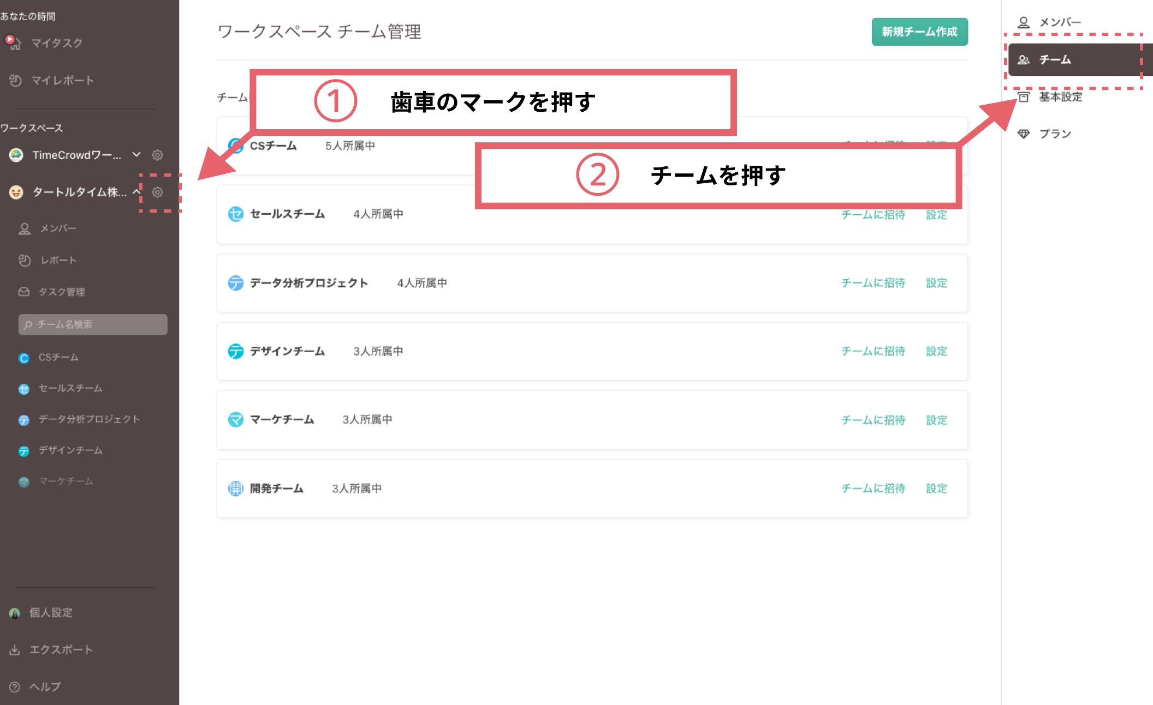Open プラン in the right menu
This screenshot has width=1153, height=705.
1054,134
